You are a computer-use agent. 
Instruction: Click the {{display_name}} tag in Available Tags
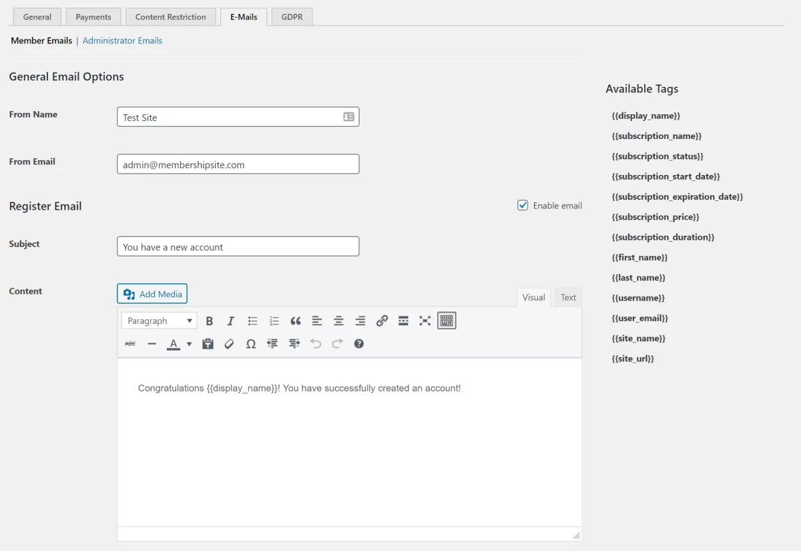tap(646, 116)
